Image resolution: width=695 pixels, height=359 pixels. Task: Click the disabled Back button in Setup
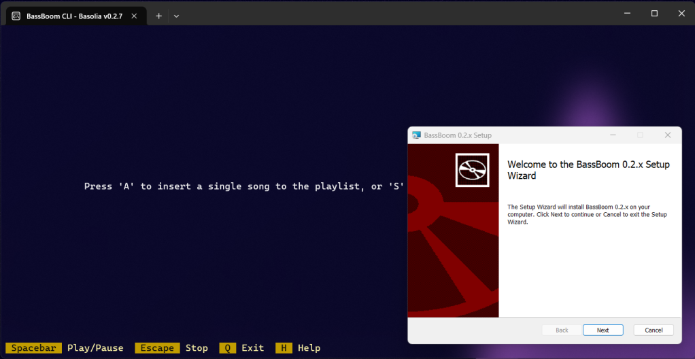pos(562,330)
